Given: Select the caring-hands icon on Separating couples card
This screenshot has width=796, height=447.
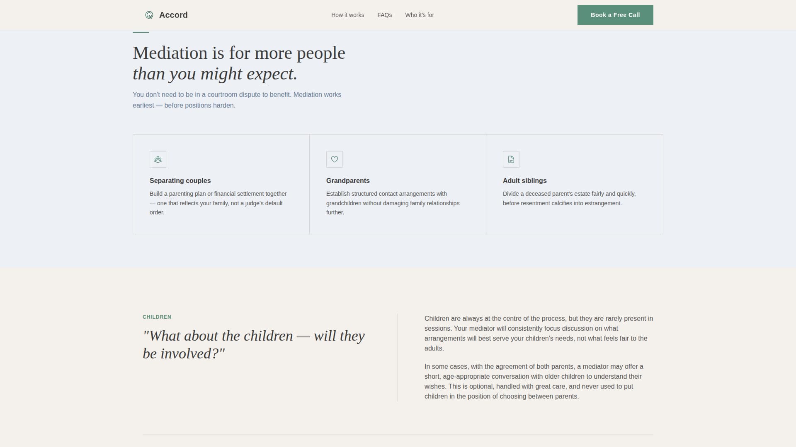Looking at the screenshot, I should (x=158, y=159).
